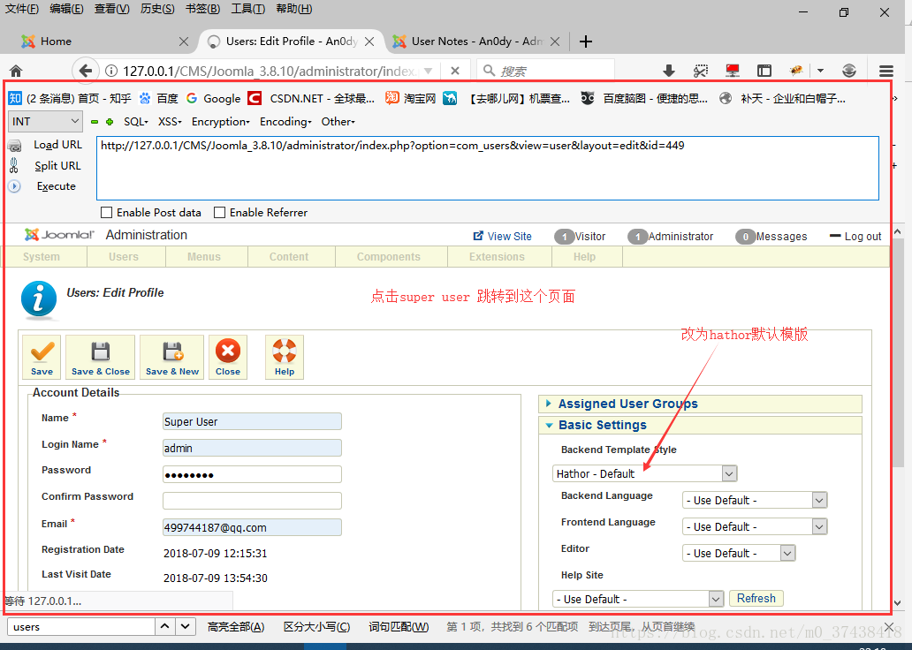Image resolution: width=912 pixels, height=650 pixels.
Task: Open the Frontend Language dropdown
Action: pos(755,526)
